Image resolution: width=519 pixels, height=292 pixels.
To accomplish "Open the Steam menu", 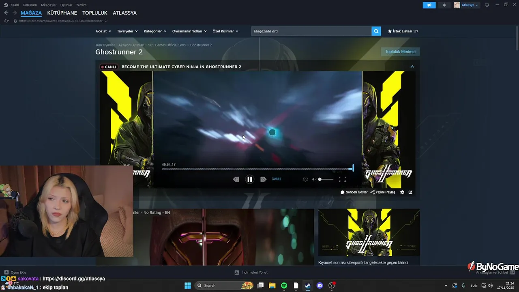I will (x=11, y=5).
